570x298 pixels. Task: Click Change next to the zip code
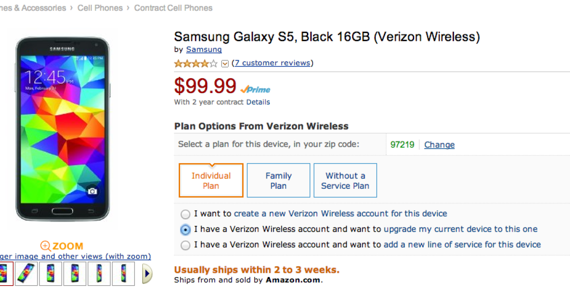[439, 145]
